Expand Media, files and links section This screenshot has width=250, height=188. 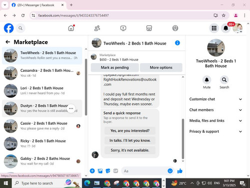(215, 121)
